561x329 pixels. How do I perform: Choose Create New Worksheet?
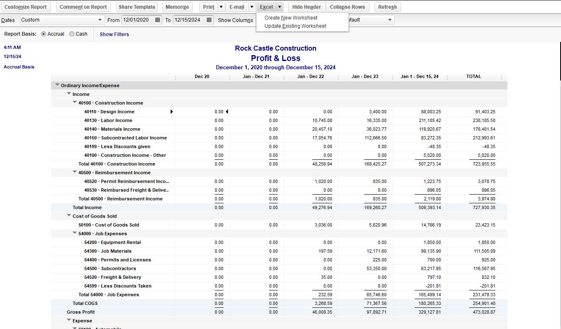click(291, 18)
